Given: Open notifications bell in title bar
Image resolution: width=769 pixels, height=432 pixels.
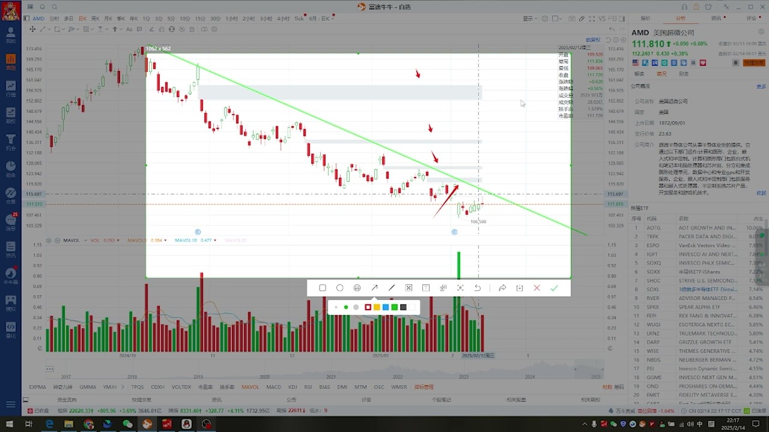Looking at the screenshot, I should [42, 7].
